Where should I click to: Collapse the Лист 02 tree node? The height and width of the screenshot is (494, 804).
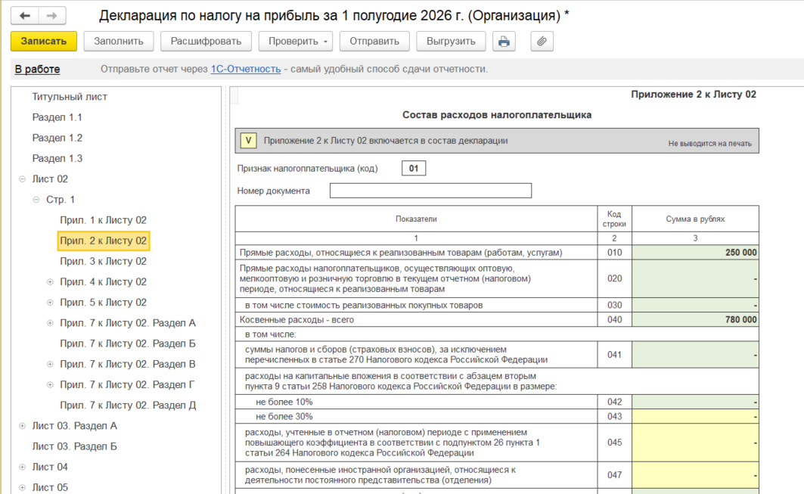point(22,179)
